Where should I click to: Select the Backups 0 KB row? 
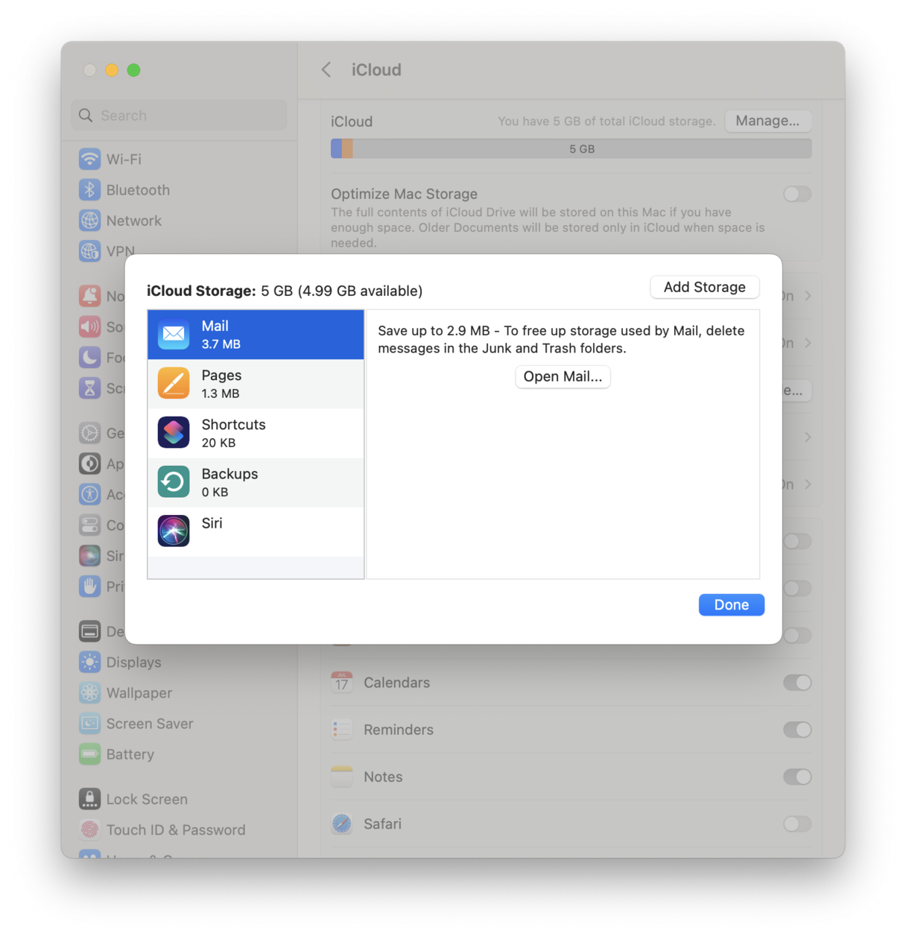coord(256,482)
